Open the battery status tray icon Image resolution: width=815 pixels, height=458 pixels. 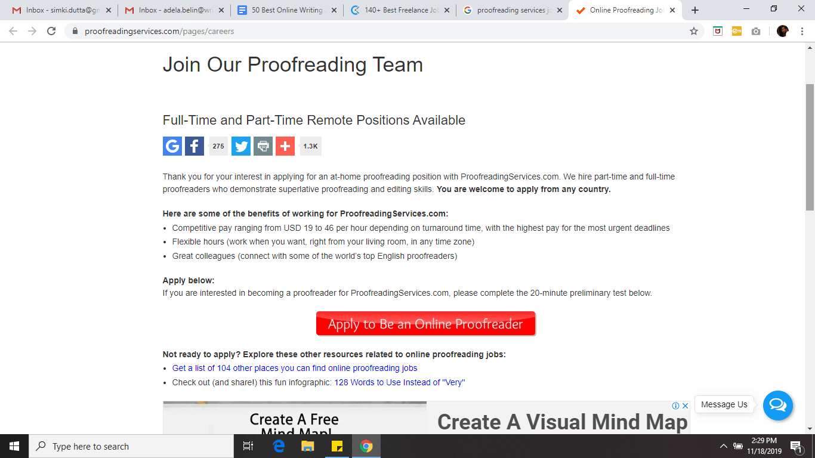pyautogui.click(x=738, y=446)
